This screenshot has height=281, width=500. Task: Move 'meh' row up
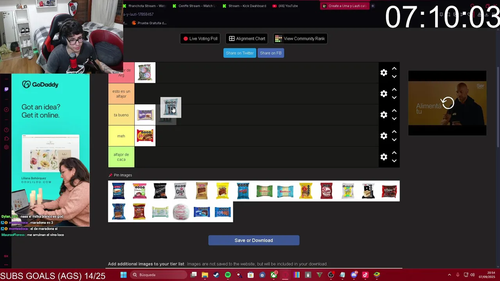(394, 132)
